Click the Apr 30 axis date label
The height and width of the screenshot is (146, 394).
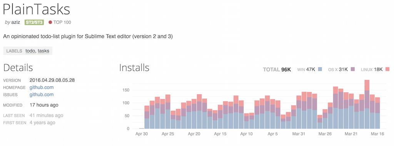(142, 134)
